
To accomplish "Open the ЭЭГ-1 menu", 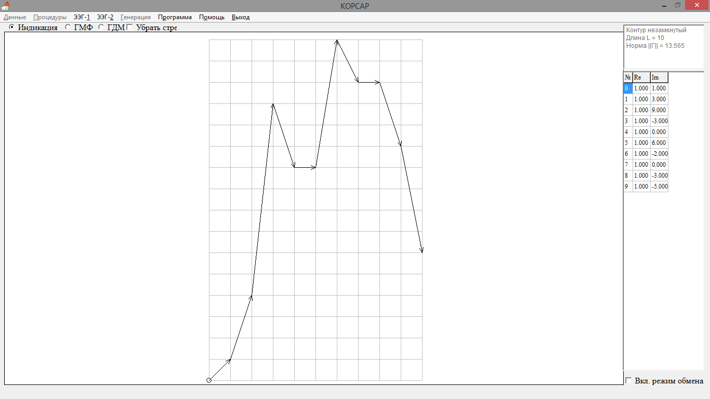I will [82, 17].
